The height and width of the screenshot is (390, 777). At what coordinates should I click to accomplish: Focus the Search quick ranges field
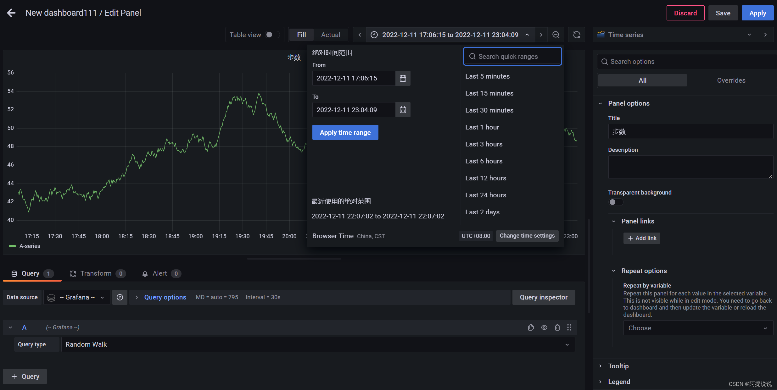(x=512, y=57)
